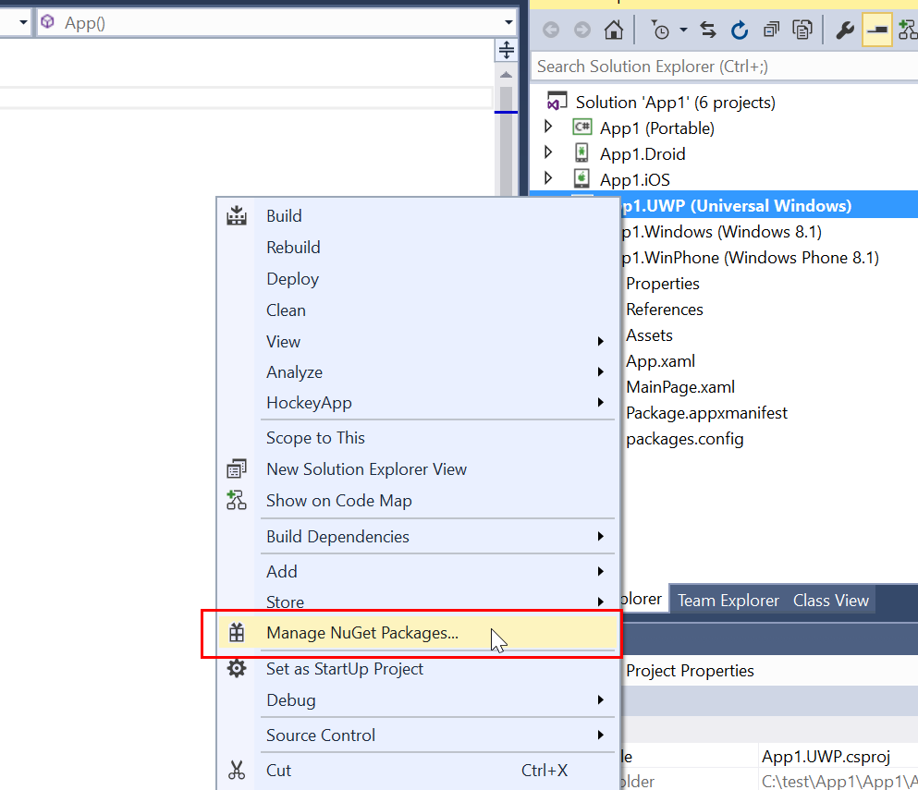Expand the App1 (Portable) project
Image resolution: width=918 pixels, height=790 pixels.
pyautogui.click(x=548, y=127)
